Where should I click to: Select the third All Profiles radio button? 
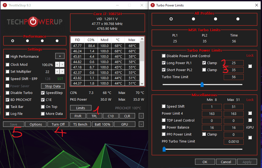215,19
